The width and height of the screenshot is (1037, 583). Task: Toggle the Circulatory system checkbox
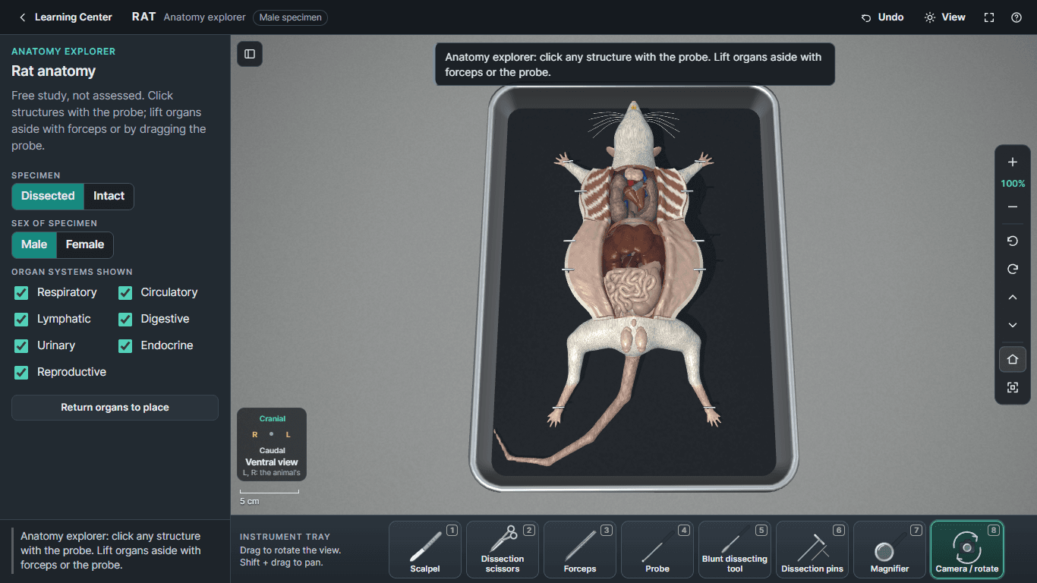[x=125, y=293]
